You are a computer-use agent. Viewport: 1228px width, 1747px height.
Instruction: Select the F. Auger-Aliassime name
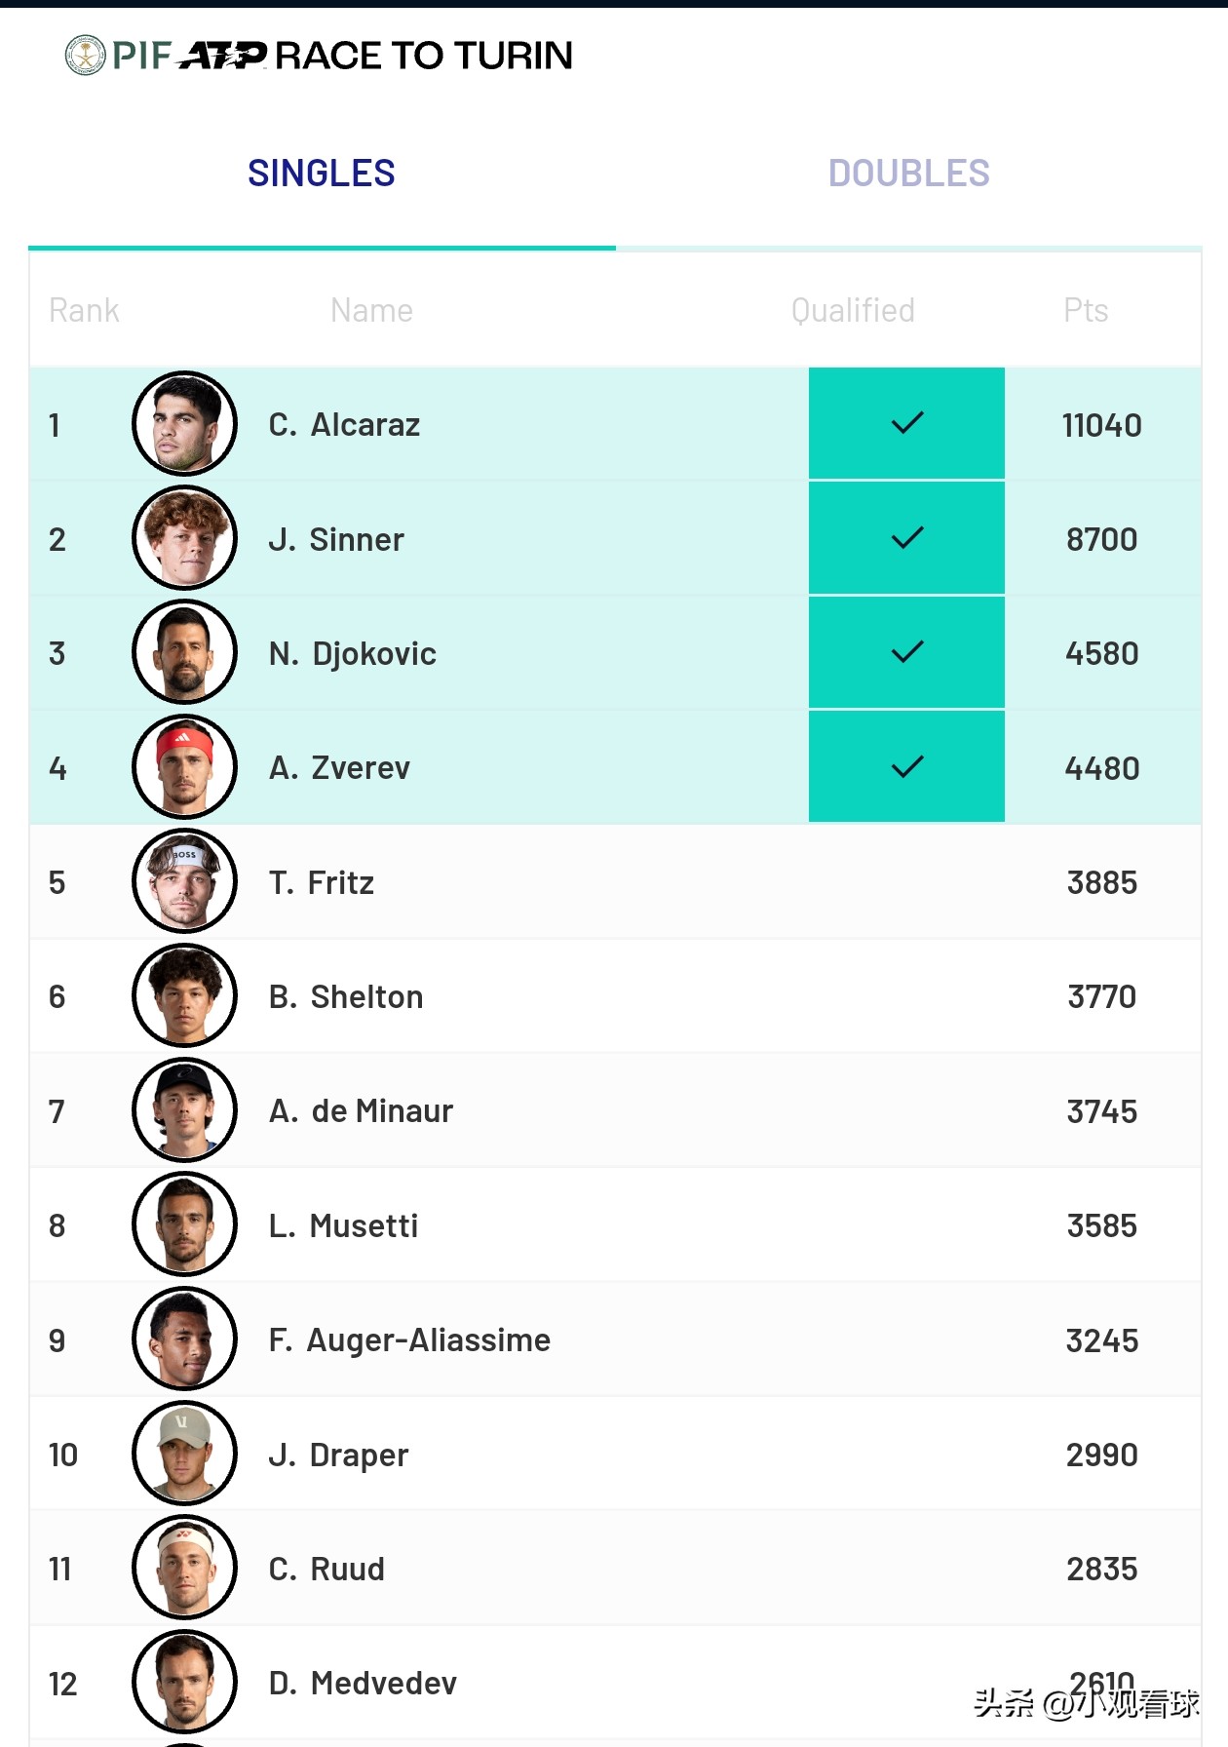coord(409,1339)
